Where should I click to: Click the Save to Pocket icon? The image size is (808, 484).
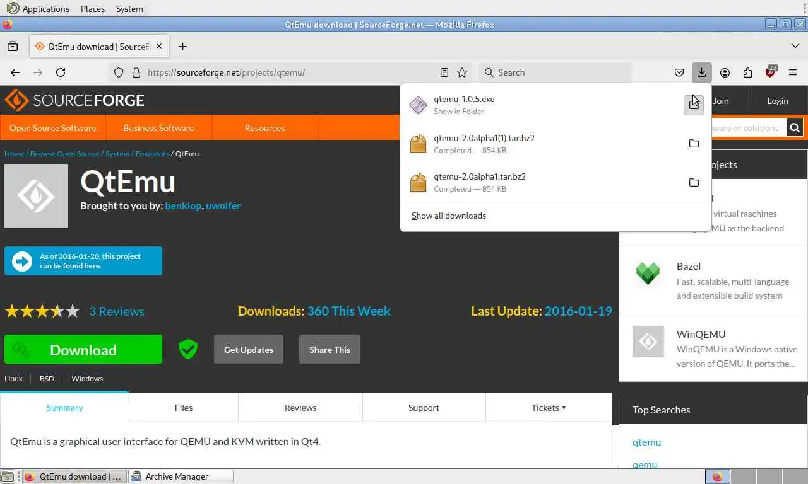coord(679,72)
